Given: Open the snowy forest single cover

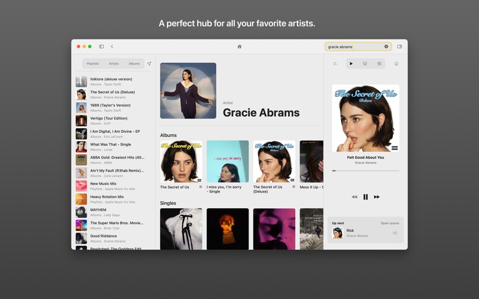Looking at the screenshot, I should coord(311,229).
